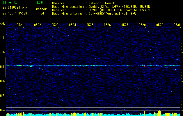Image resolution: width=183 pixels, height=116 pixels.
Task: Click the timestamp 25.10.11 05:20
Action: click(x=15, y=13)
